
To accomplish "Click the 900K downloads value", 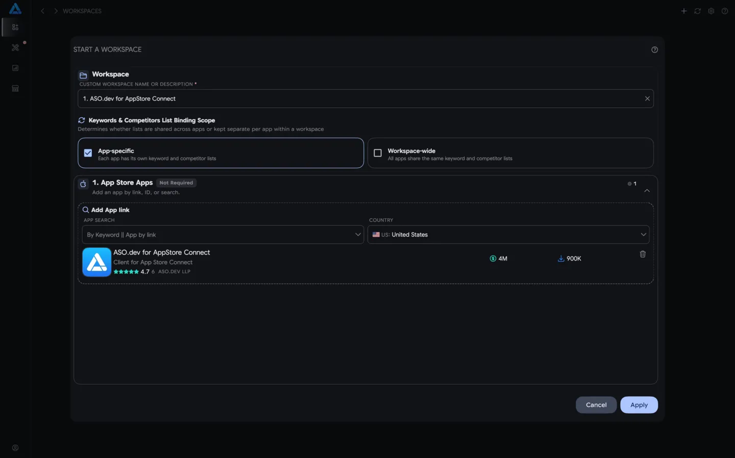I will [x=574, y=259].
